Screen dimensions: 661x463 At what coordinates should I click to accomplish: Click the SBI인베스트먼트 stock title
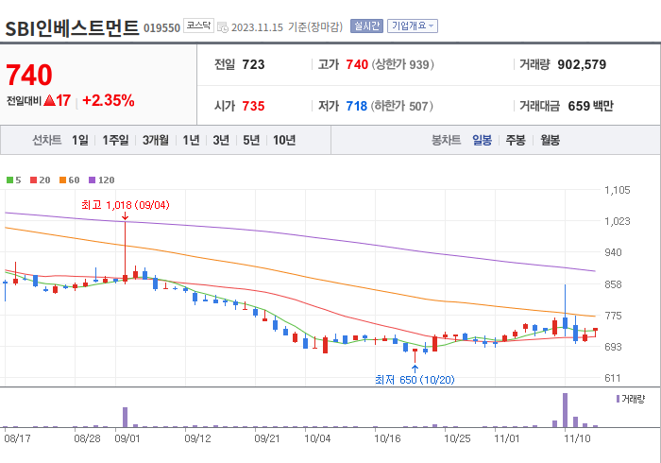[72, 27]
